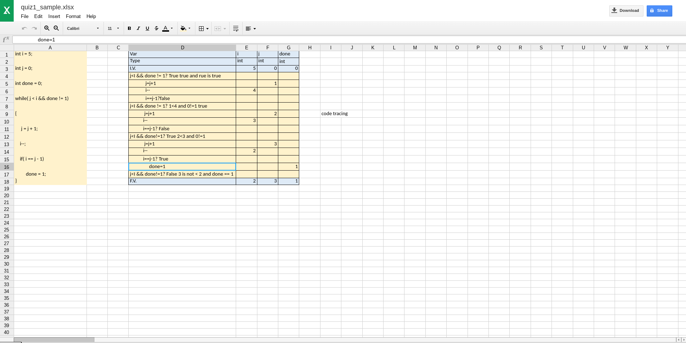Toggle italic formatting
Viewport: 686px width, 343px height.
pyautogui.click(x=138, y=28)
